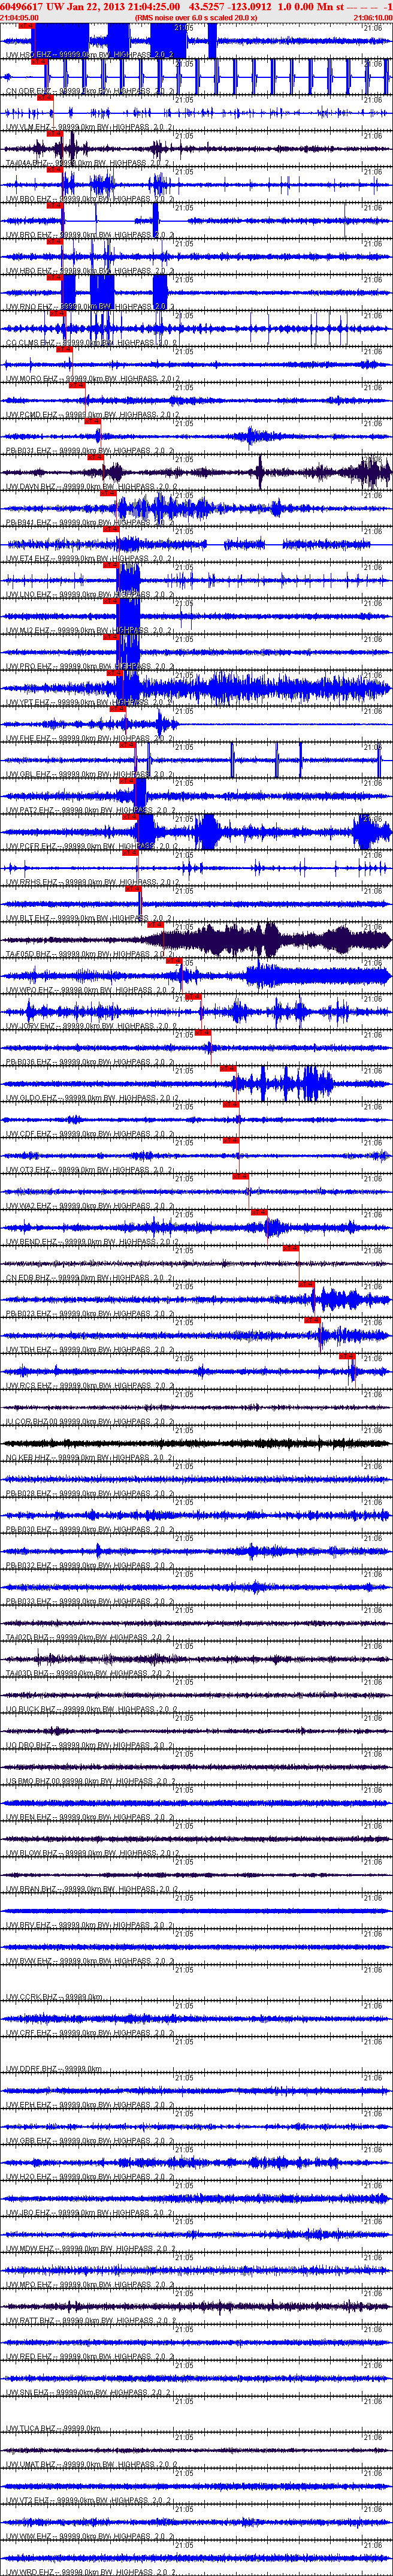This screenshot has height=2576, width=393.
Task: Select the UW.CDF EHZ trace label
Action: [x=90, y=1135]
